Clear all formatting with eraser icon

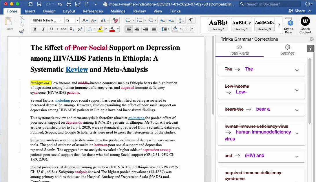point(115,20)
